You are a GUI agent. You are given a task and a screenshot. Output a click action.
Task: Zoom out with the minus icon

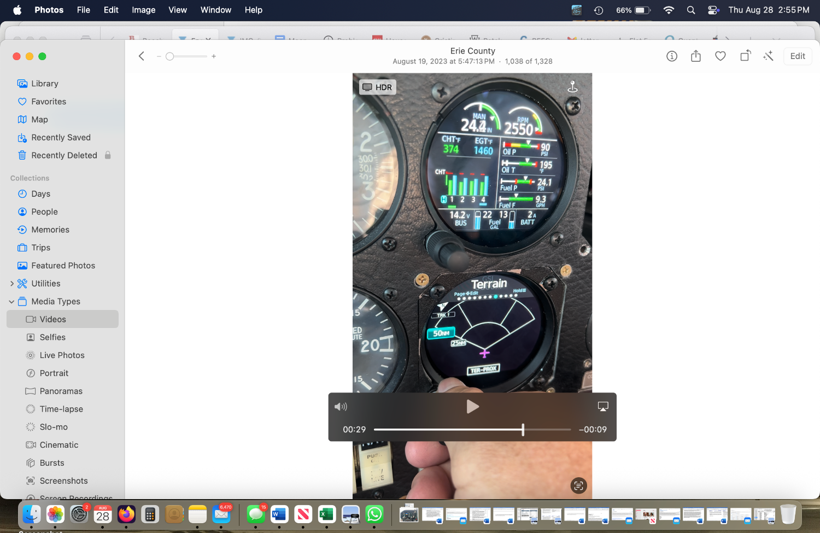click(159, 56)
